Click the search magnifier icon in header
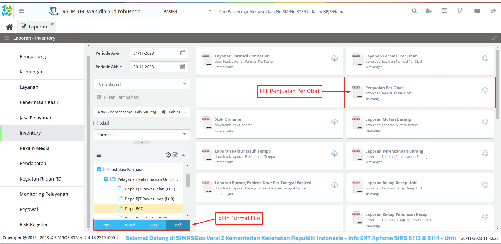501x244 pixels. point(414,11)
